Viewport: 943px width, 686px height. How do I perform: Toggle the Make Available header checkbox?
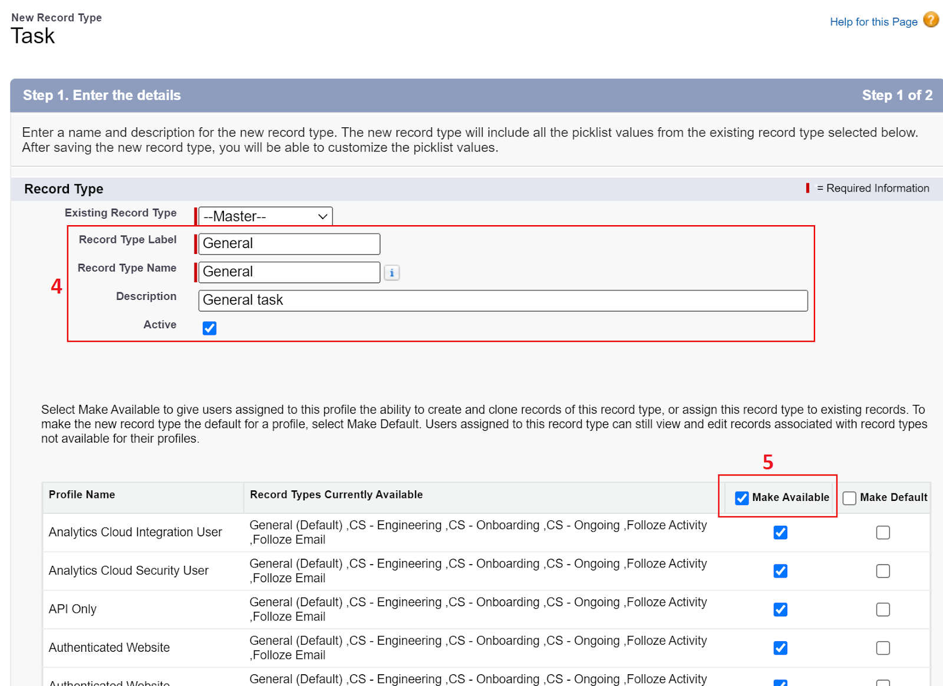[x=742, y=498]
